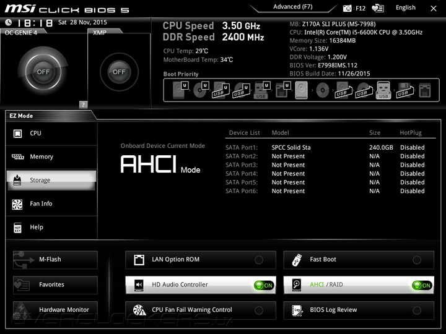Open the Memory section
Image resolution: width=446 pixels, height=334 pixels.
[x=51, y=156]
